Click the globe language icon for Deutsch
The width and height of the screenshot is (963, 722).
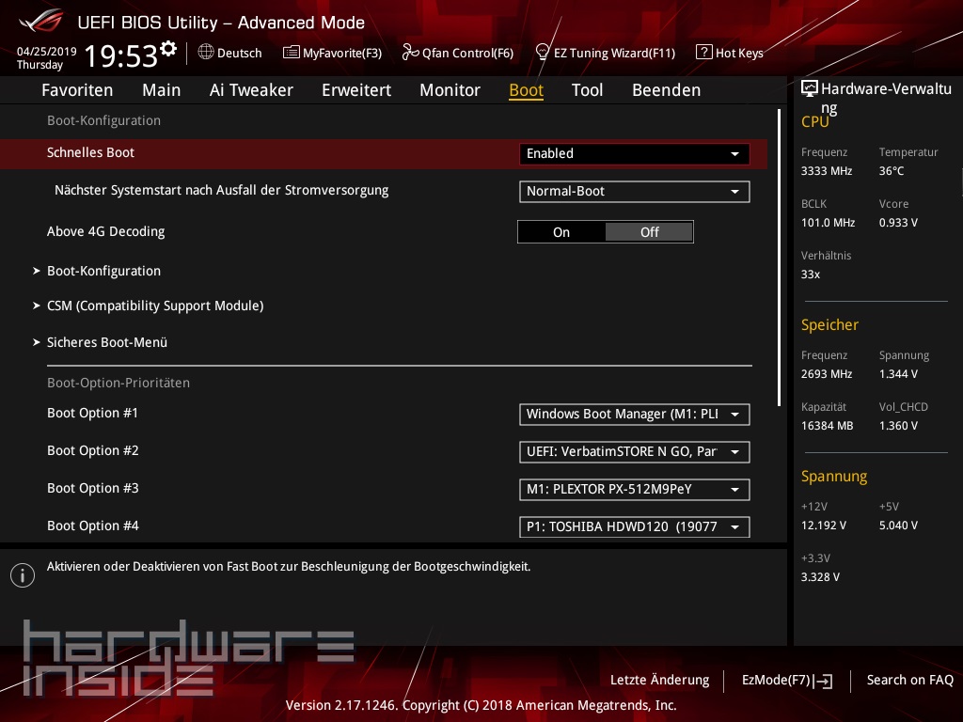(x=206, y=53)
